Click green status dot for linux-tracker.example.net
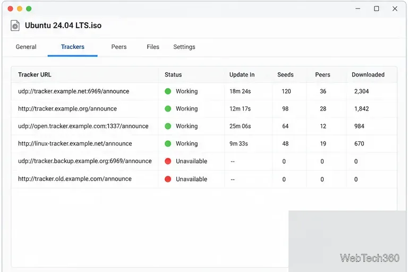The height and width of the screenshot is (272, 408). click(168, 143)
